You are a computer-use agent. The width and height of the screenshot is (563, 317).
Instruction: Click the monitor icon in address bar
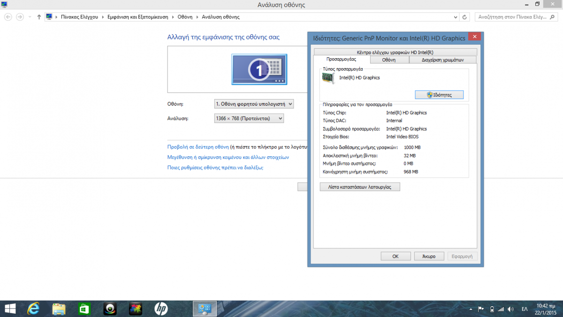click(49, 17)
